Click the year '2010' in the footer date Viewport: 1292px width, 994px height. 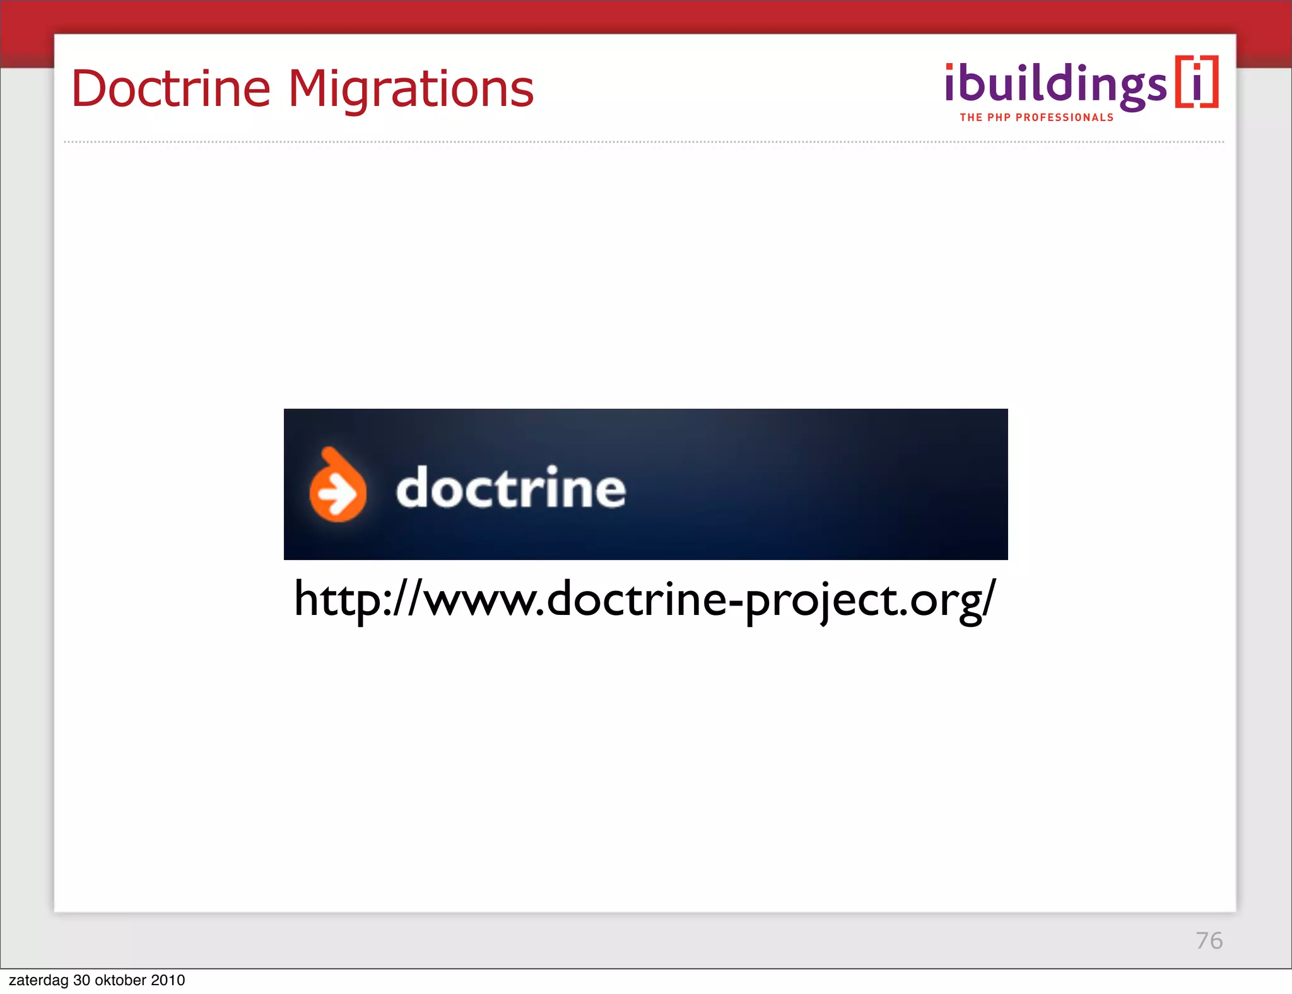pyautogui.click(x=168, y=980)
